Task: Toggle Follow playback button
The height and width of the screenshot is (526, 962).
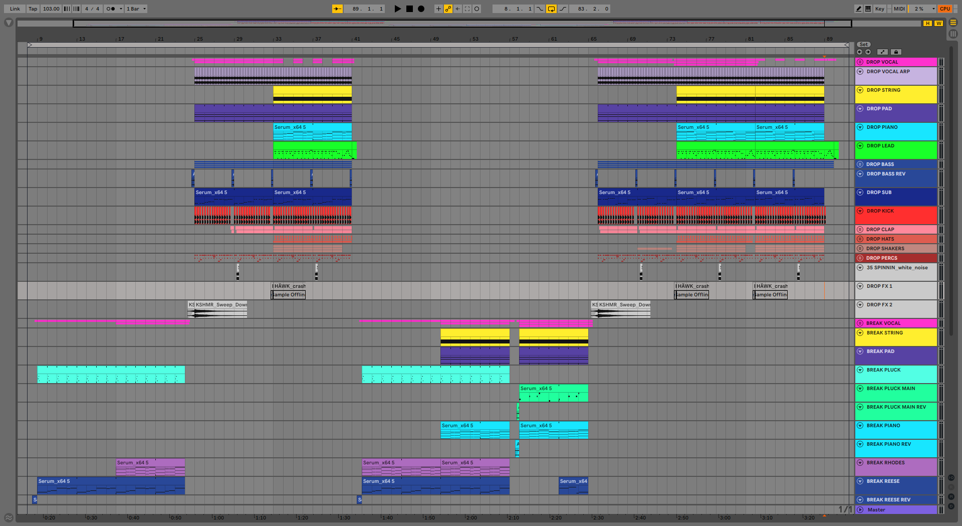Action: click(x=337, y=9)
